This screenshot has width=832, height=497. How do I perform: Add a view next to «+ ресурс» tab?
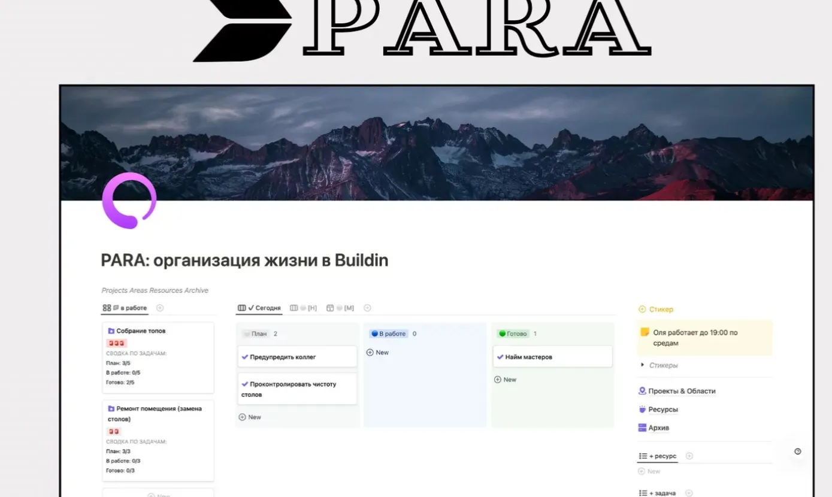point(689,456)
